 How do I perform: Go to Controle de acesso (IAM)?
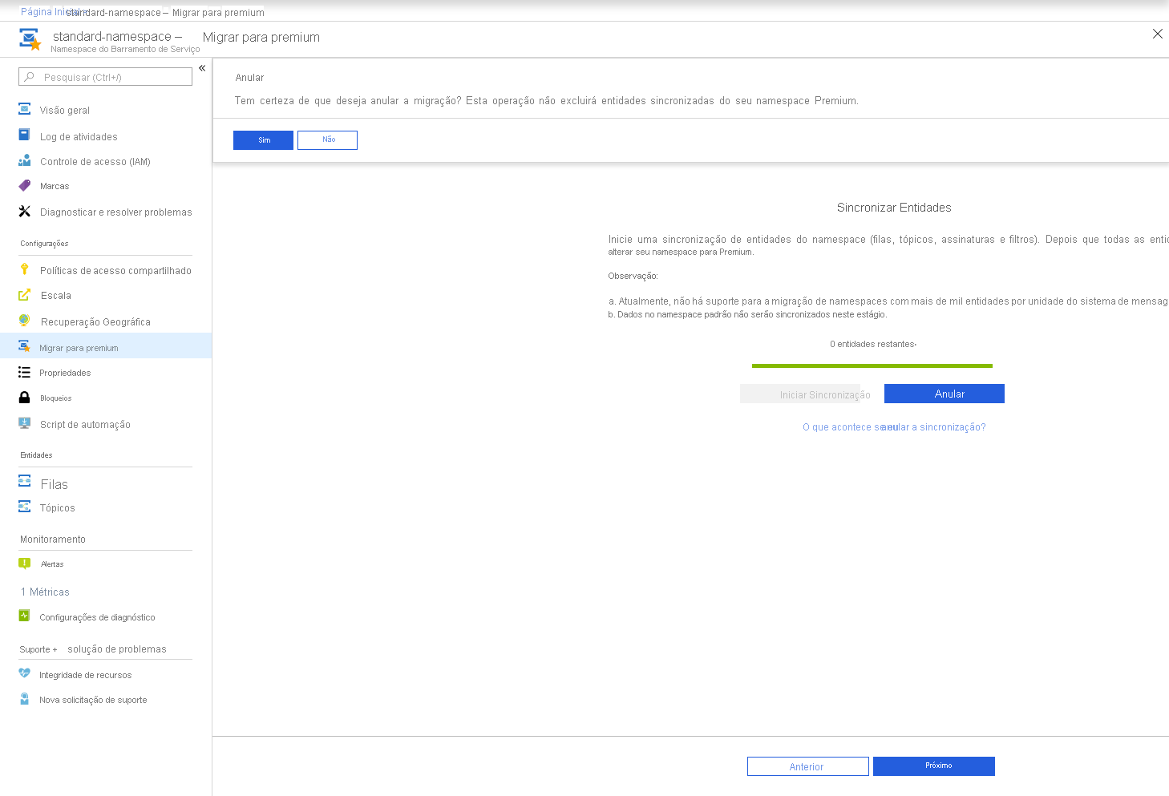click(95, 162)
